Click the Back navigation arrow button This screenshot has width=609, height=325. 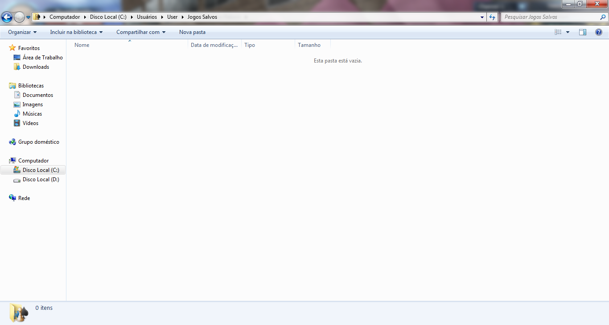pos(7,17)
